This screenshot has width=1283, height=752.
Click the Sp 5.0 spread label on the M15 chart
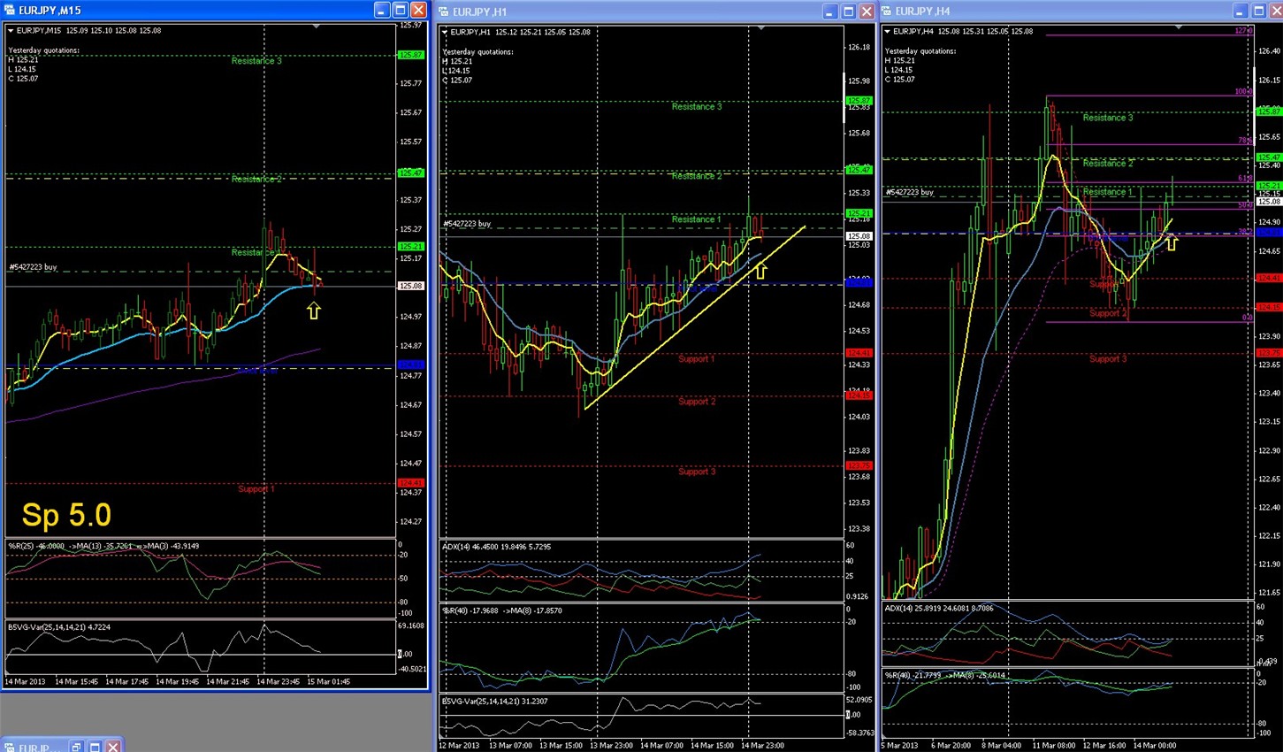tap(66, 515)
